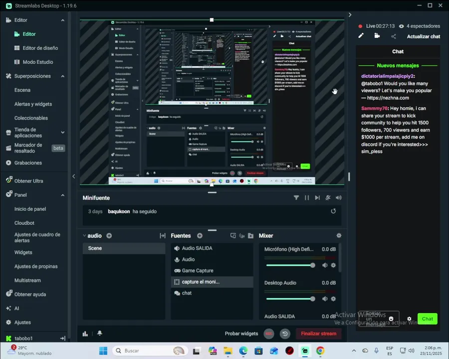The image size is (449, 359).
Task: Toggle the replay buffer button
Action: pyautogui.click(x=285, y=334)
